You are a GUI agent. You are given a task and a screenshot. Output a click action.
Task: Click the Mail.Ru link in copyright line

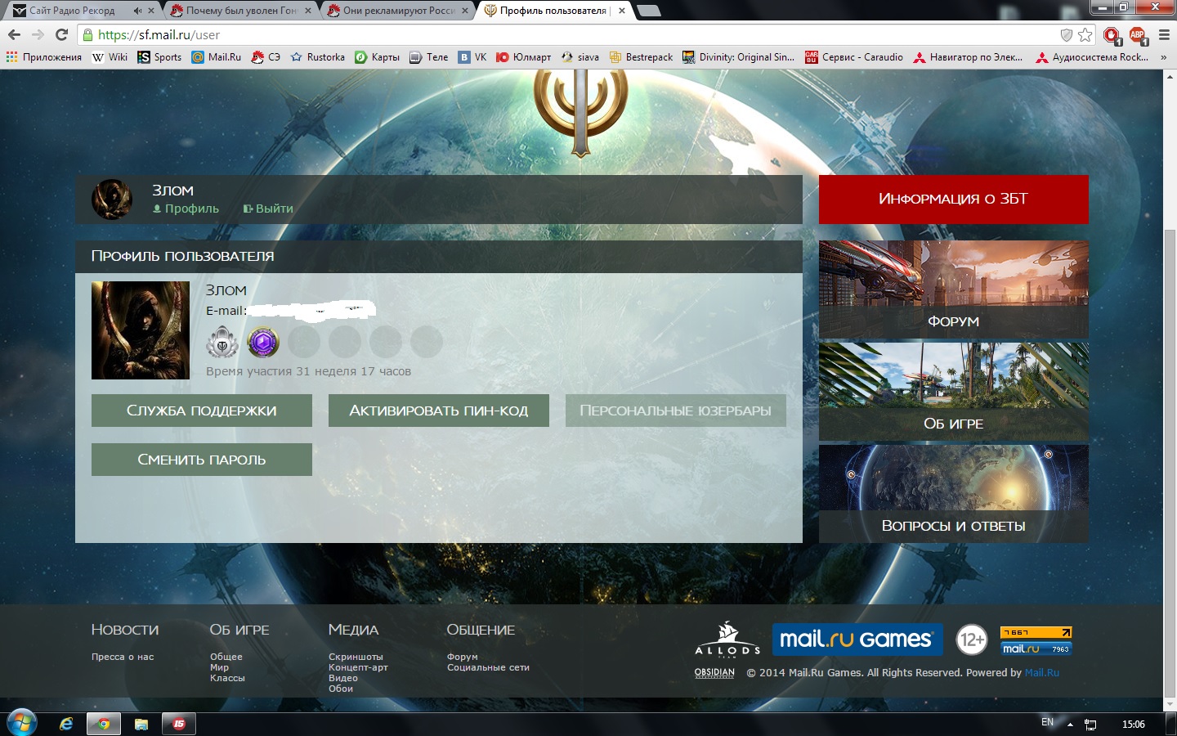coord(1042,673)
